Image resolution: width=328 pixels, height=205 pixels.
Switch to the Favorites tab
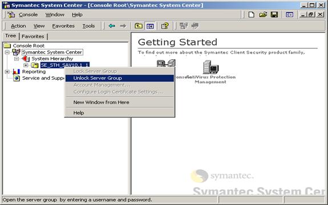(33, 36)
